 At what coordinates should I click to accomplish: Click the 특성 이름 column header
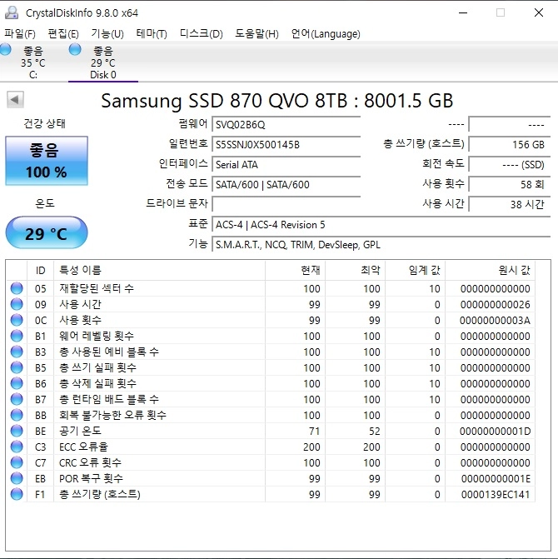click(159, 270)
